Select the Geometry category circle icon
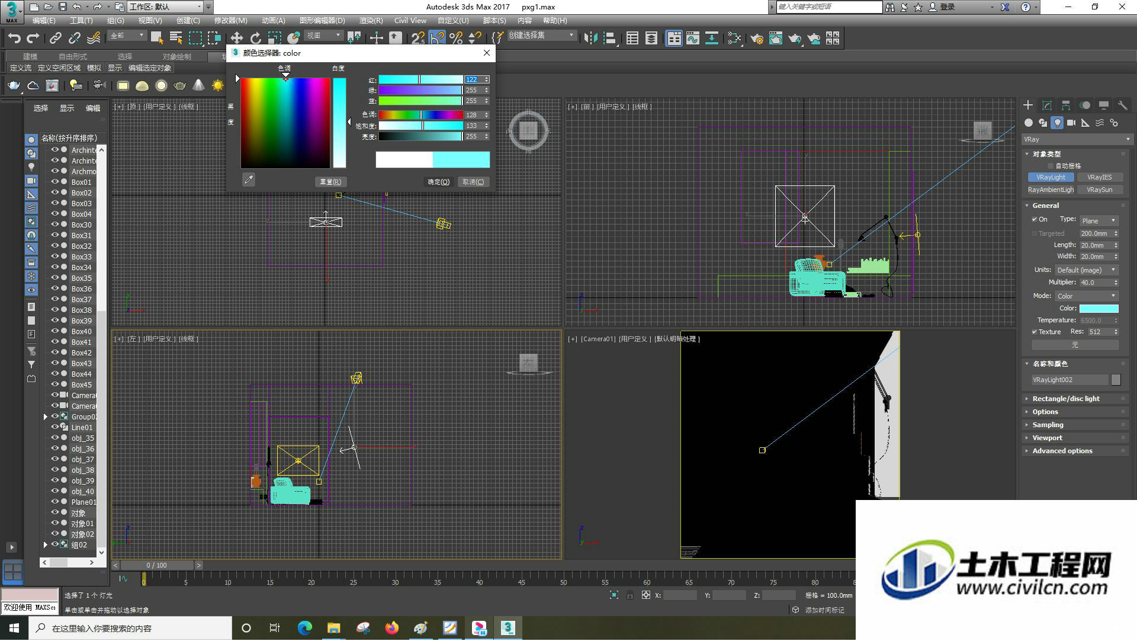1137x641 pixels. [1029, 123]
